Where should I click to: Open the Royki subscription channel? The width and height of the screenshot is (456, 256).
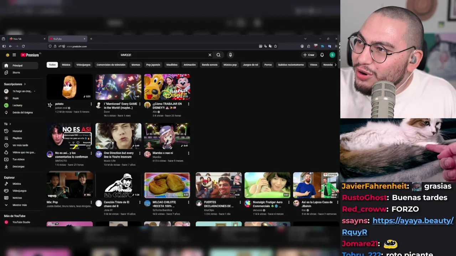(20, 98)
